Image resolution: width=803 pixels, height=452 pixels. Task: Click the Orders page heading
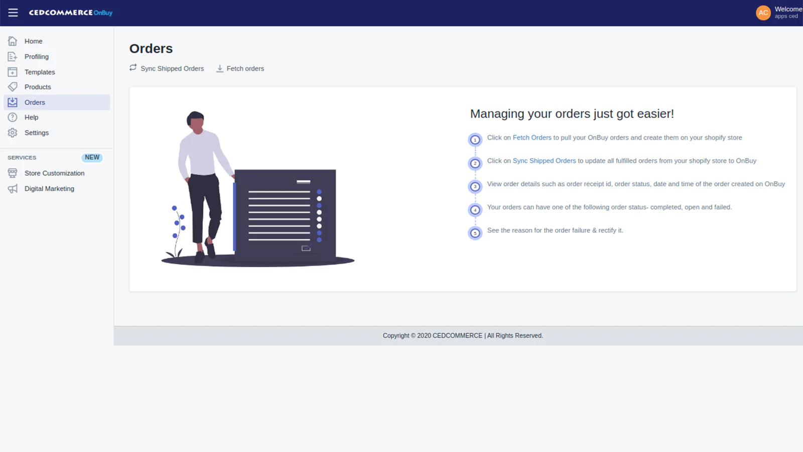pos(151,49)
